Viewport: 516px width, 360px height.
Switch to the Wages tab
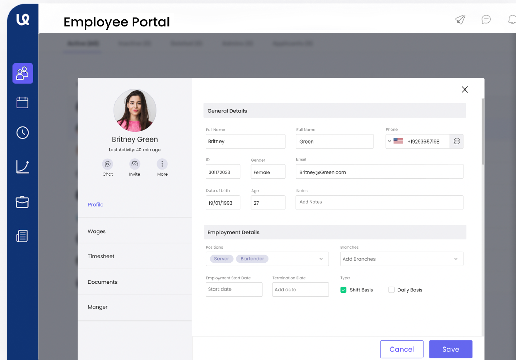coord(97,231)
